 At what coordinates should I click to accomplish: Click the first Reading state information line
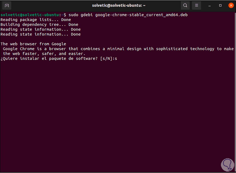pos(40,29)
